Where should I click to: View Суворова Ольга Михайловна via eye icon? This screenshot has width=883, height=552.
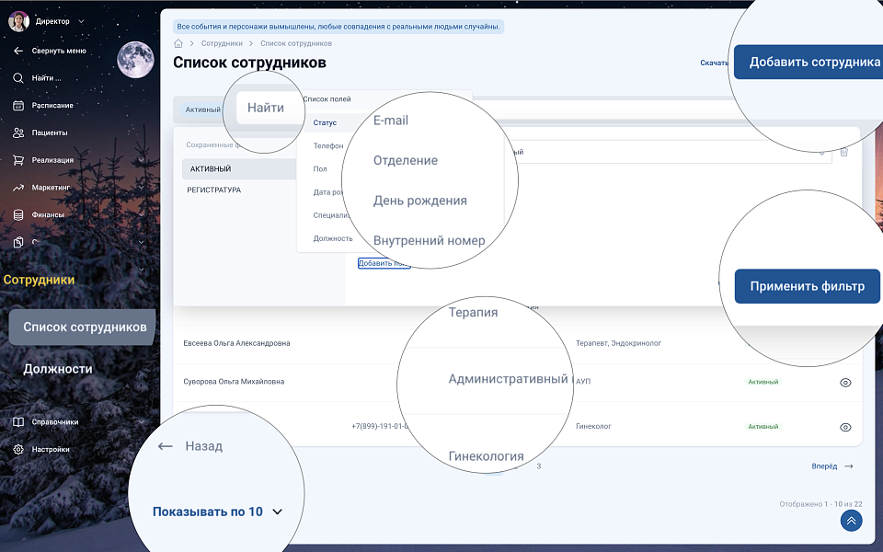pos(845,382)
